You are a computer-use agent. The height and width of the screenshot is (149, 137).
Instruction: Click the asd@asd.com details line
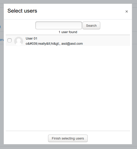click(x=54, y=44)
